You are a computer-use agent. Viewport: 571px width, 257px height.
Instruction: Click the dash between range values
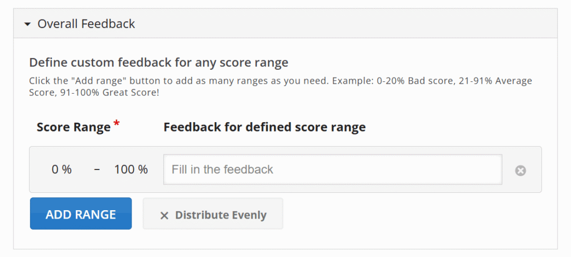[x=97, y=169]
